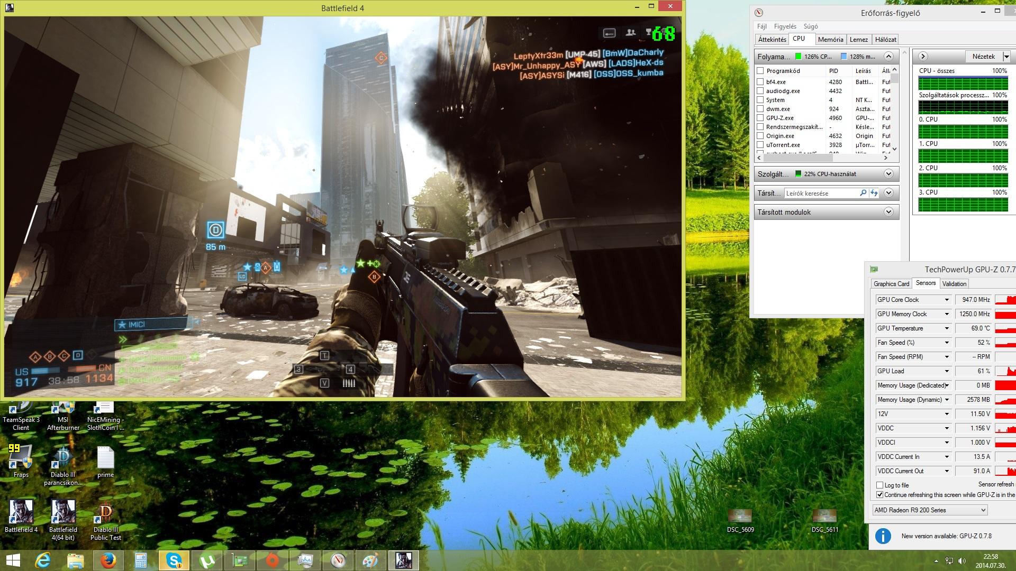1016x571 pixels.
Task: Open the DSC_5611 image thumbnail
Action: point(824,521)
